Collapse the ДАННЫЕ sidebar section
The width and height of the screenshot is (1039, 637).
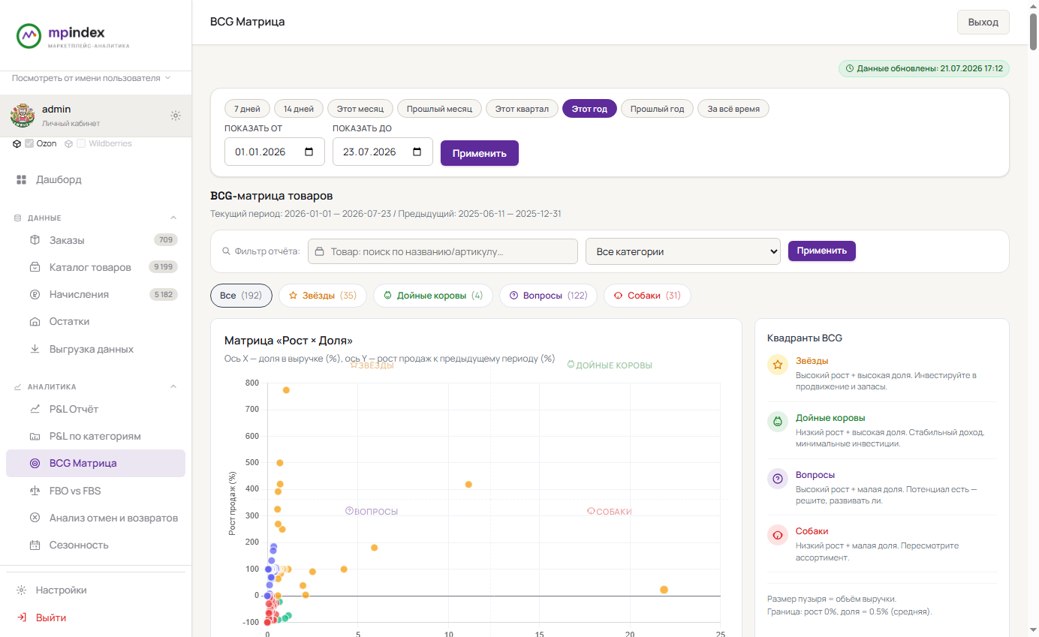click(x=173, y=218)
